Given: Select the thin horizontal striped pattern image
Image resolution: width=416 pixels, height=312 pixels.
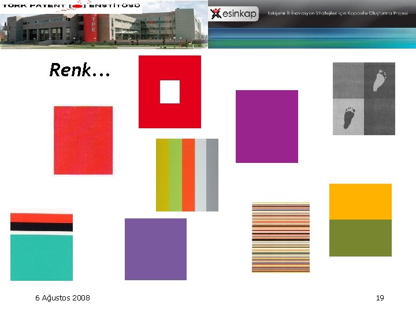Looking at the screenshot, I should click(281, 237).
